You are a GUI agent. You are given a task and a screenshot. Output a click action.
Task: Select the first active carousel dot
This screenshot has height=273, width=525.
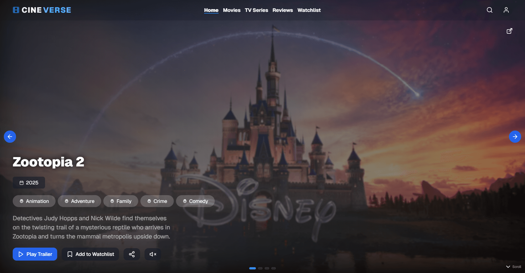pos(253,268)
